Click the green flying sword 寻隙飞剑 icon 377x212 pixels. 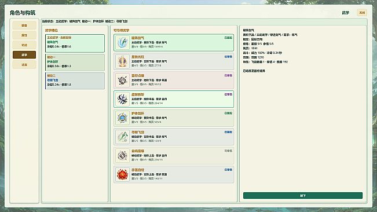pos(122,137)
